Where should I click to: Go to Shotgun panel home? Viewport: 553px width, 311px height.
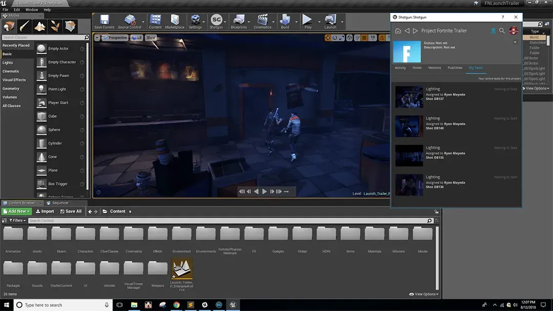click(398, 31)
